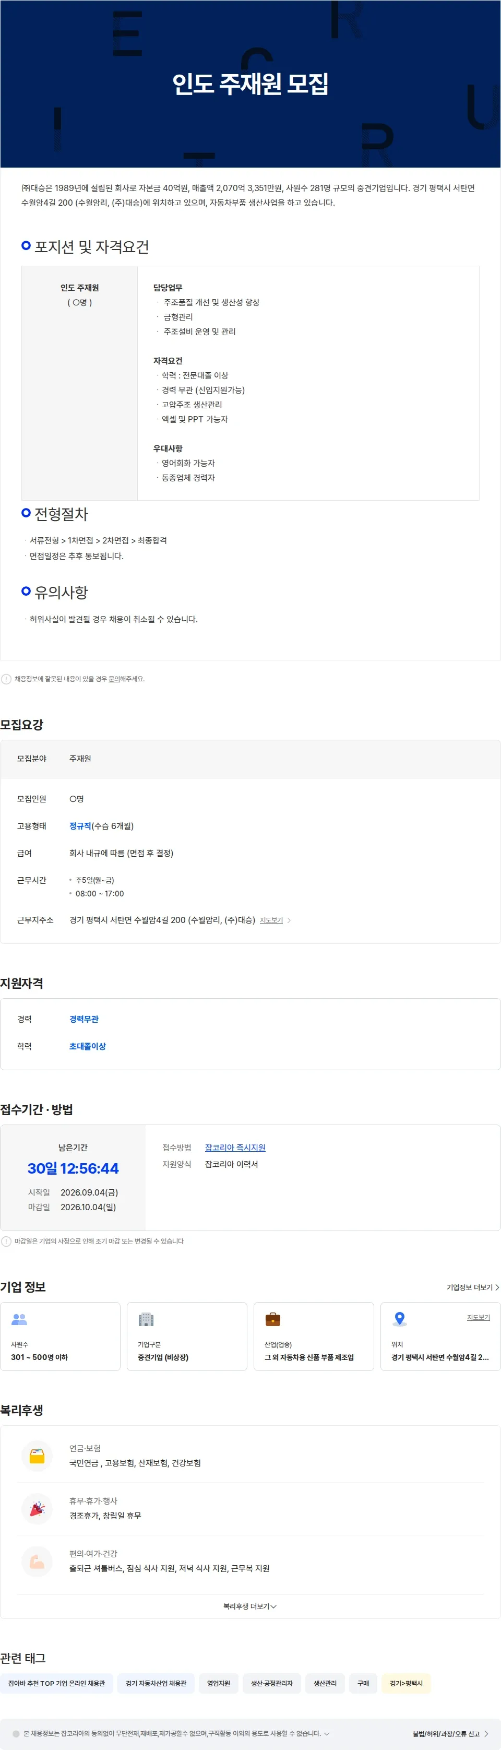The image size is (501, 1750).
Task: Click 정규직 employment type link
Action: point(80,826)
